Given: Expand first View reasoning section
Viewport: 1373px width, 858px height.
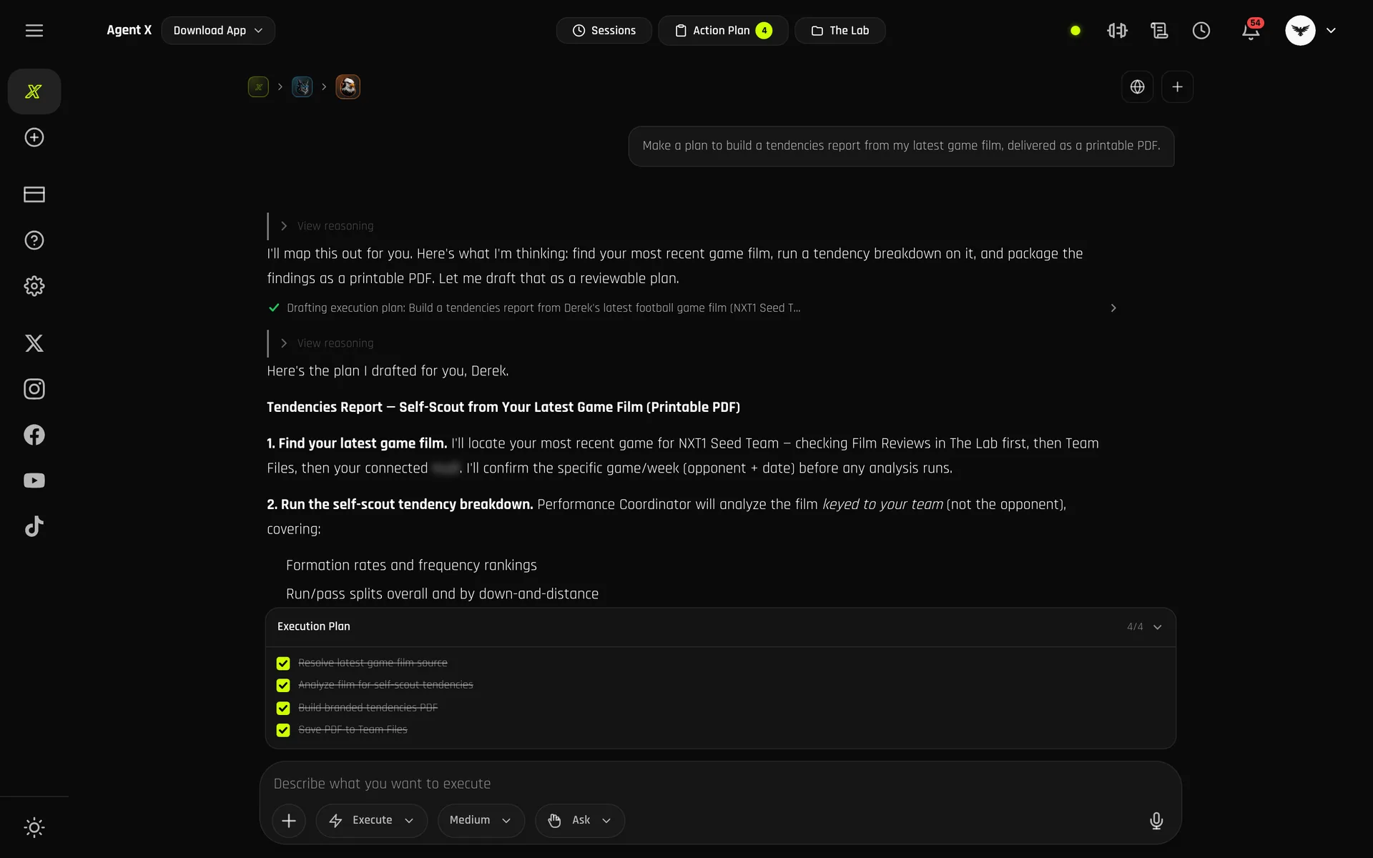Looking at the screenshot, I should tap(328, 226).
